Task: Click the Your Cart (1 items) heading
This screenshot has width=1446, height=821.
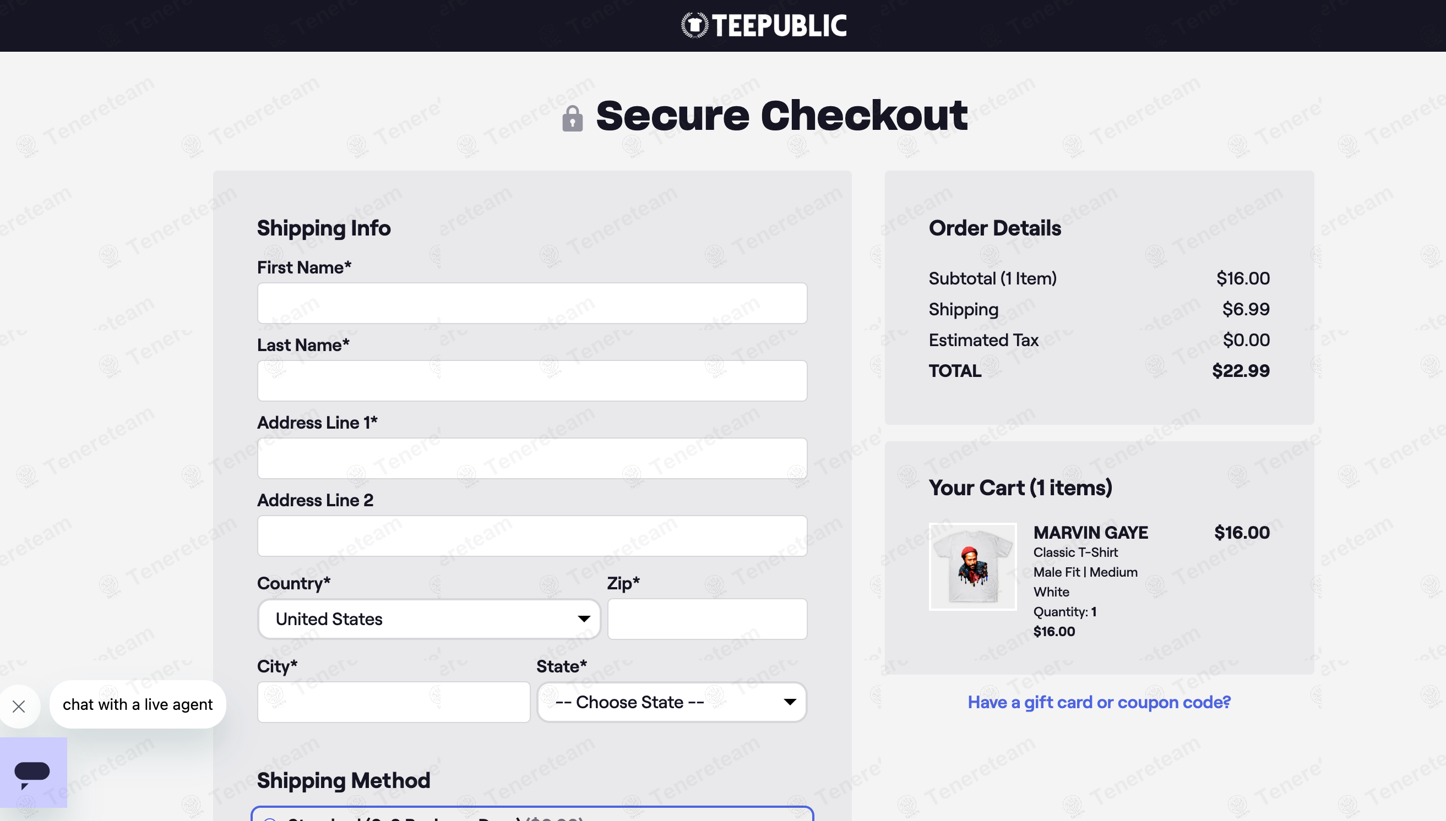Action: coord(1020,487)
